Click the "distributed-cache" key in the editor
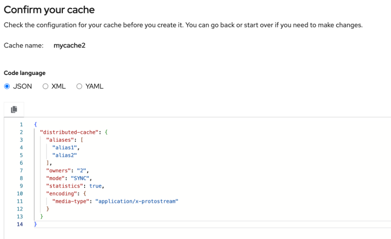Image resolution: width=391 pixels, height=239 pixels. [x=69, y=132]
